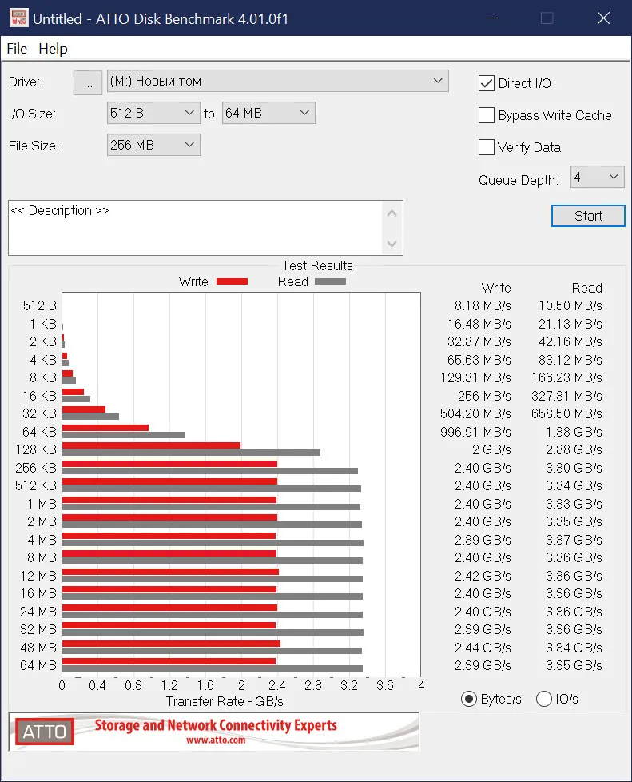Click the ATTO logo in the banner
The height and width of the screenshot is (782, 632).
[45, 732]
